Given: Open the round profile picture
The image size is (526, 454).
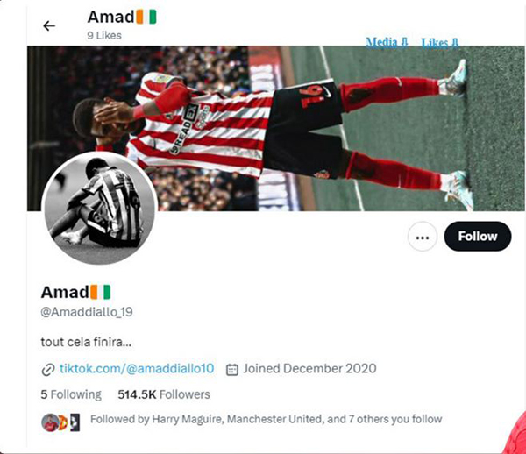Looking at the screenshot, I should [x=100, y=208].
